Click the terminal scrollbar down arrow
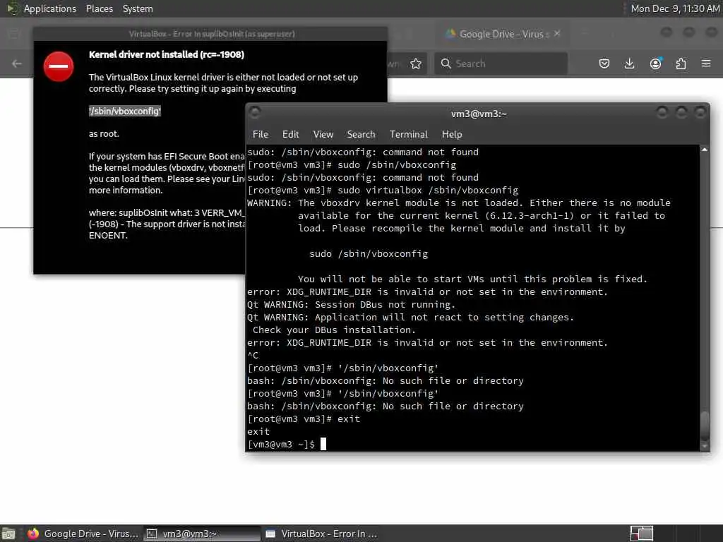This screenshot has width=723, height=542. tap(704, 446)
